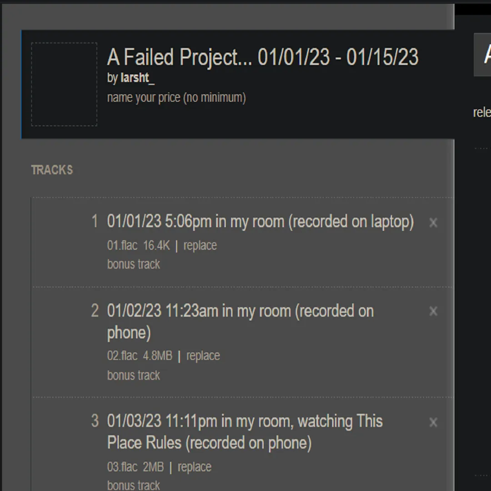The image size is (491, 491).
Task: Click the 01.flac file name
Action: (x=122, y=245)
